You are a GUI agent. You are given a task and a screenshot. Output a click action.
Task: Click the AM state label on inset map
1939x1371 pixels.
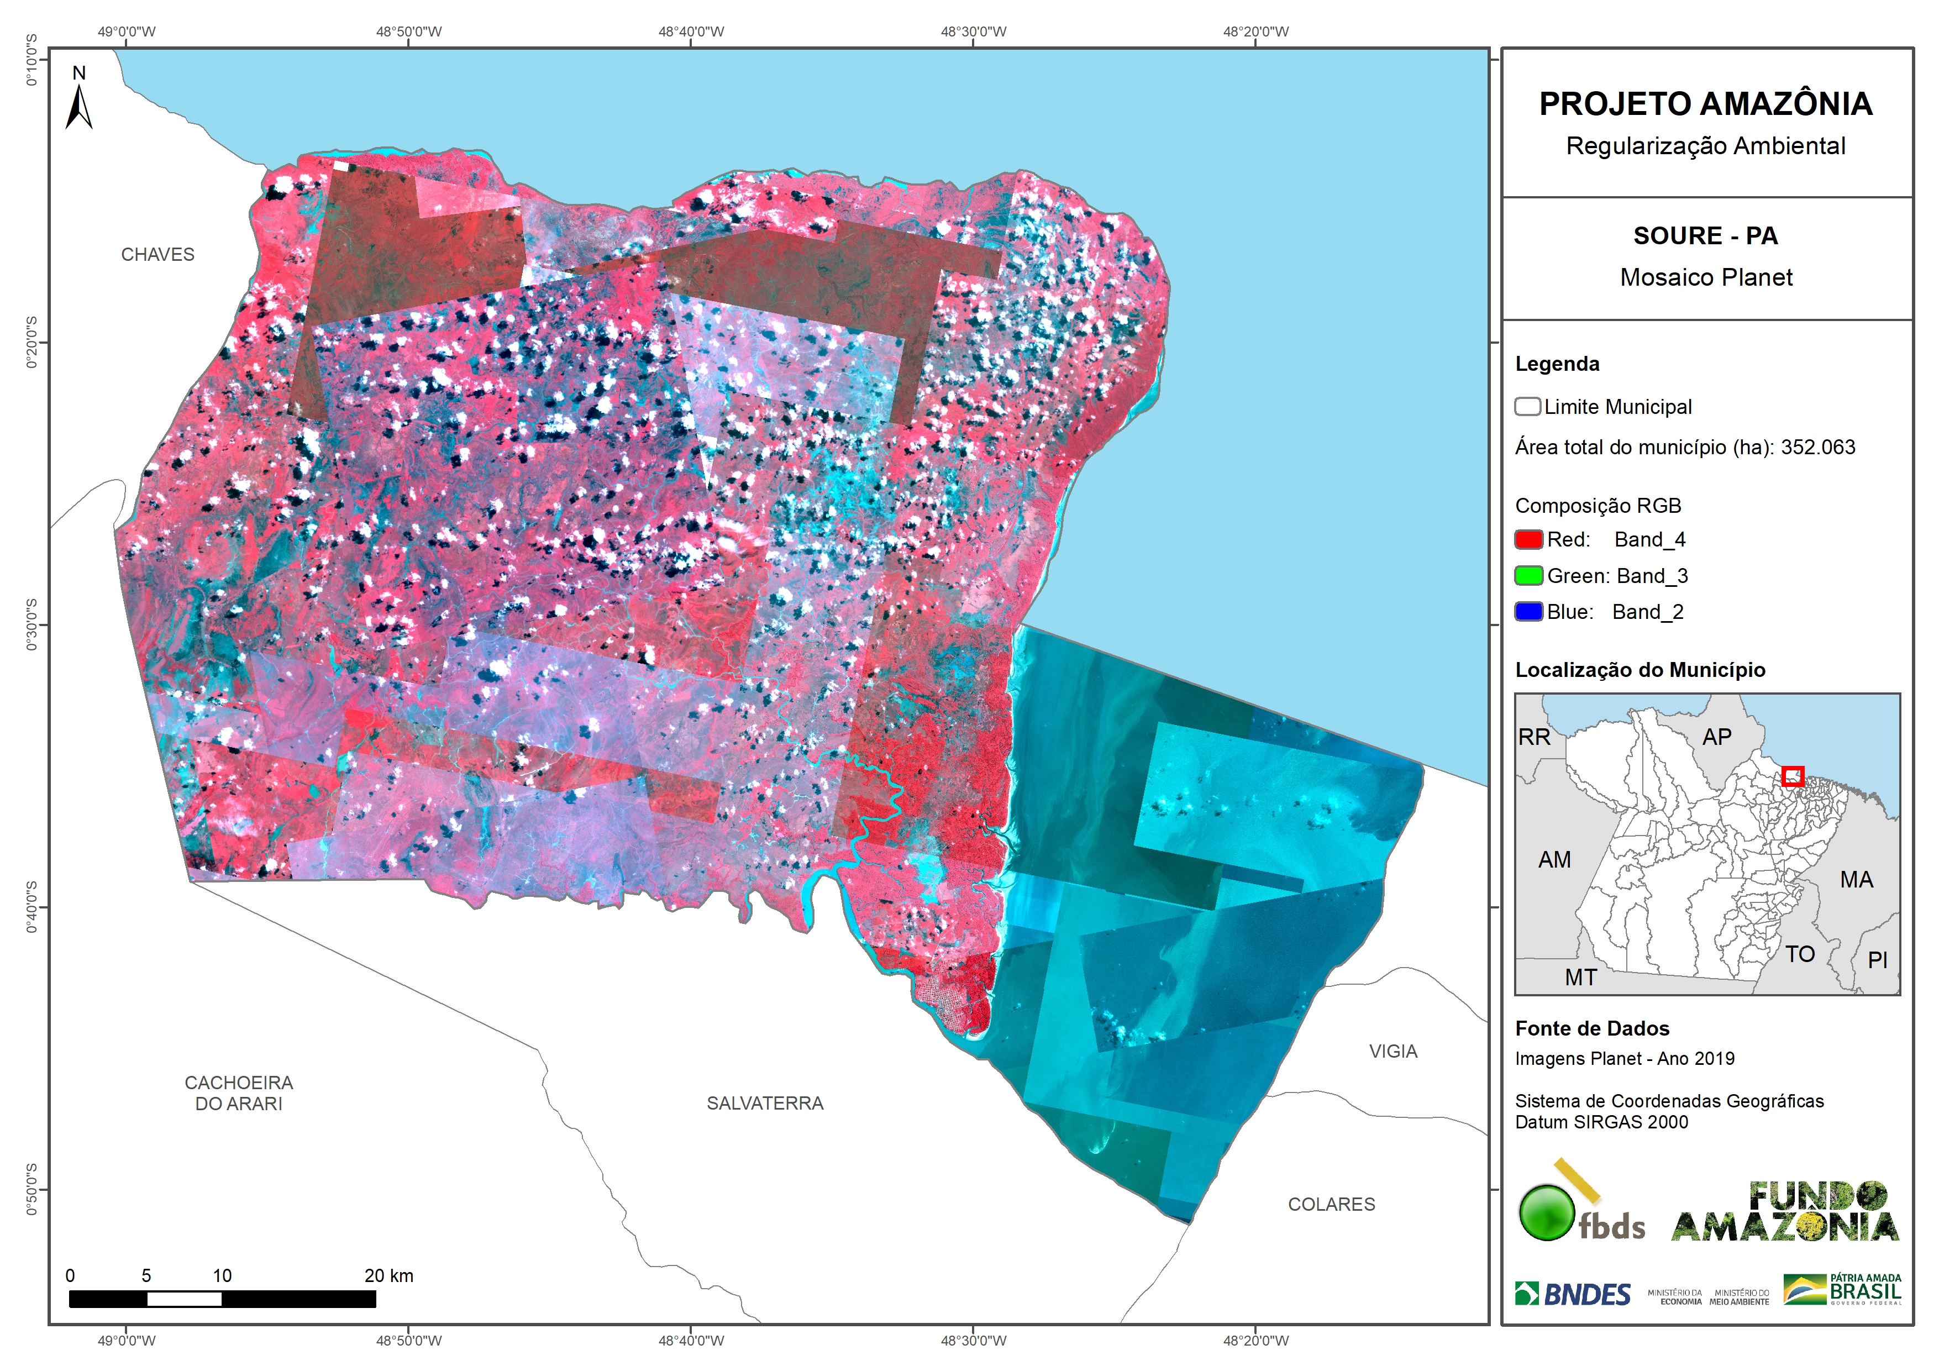click(1554, 860)
